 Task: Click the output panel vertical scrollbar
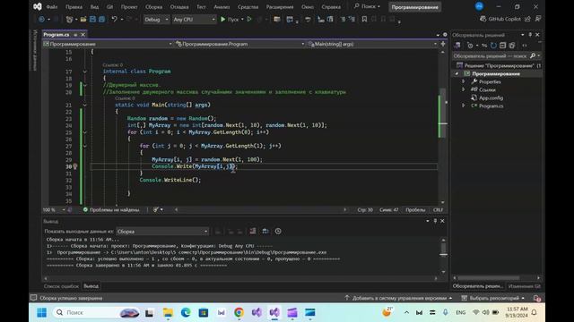pos(443,256)
